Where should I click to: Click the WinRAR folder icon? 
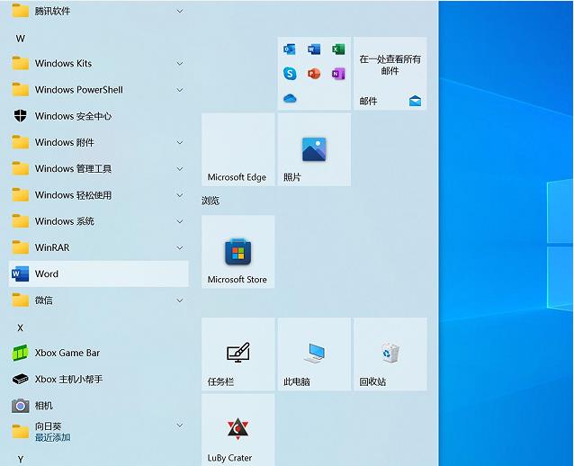20,247
